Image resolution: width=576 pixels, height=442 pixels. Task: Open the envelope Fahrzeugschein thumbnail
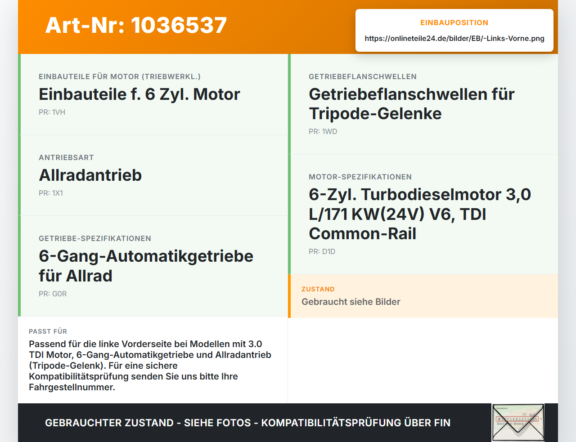click(518, 423)
